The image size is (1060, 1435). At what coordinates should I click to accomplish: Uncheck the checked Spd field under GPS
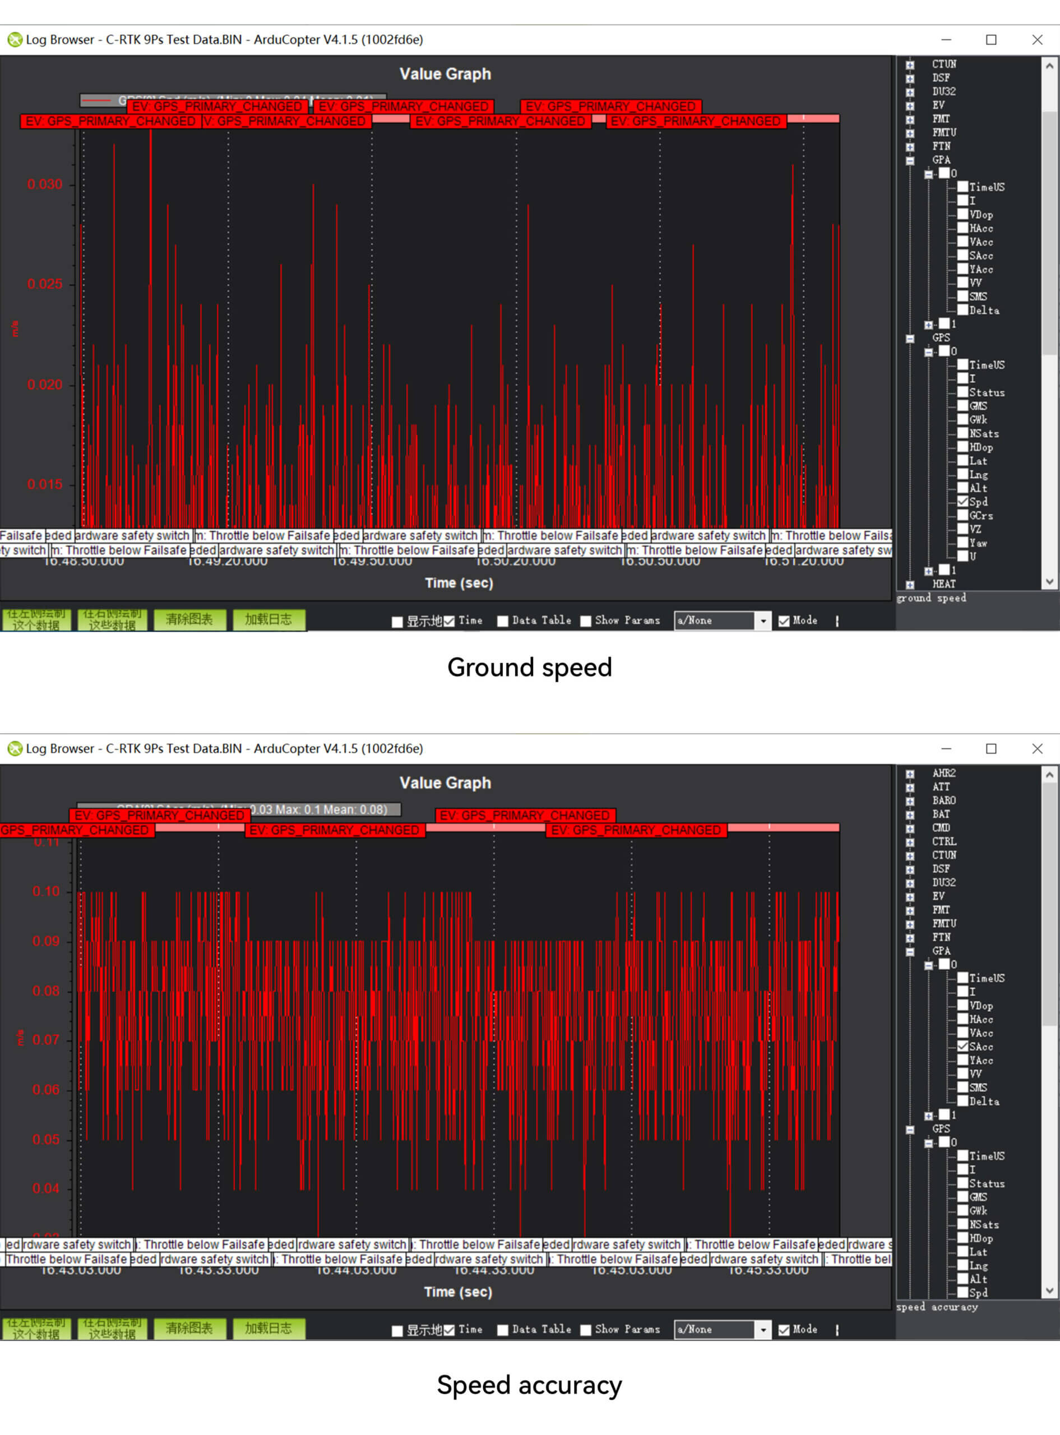click(962, 502)
